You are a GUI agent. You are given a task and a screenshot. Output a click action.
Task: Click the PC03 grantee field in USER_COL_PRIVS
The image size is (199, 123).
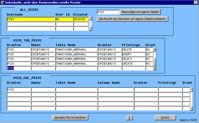pyautogui.click(x=19, y=90)
